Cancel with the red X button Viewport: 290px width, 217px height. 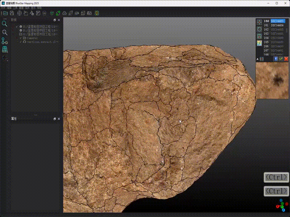point(286,59)
